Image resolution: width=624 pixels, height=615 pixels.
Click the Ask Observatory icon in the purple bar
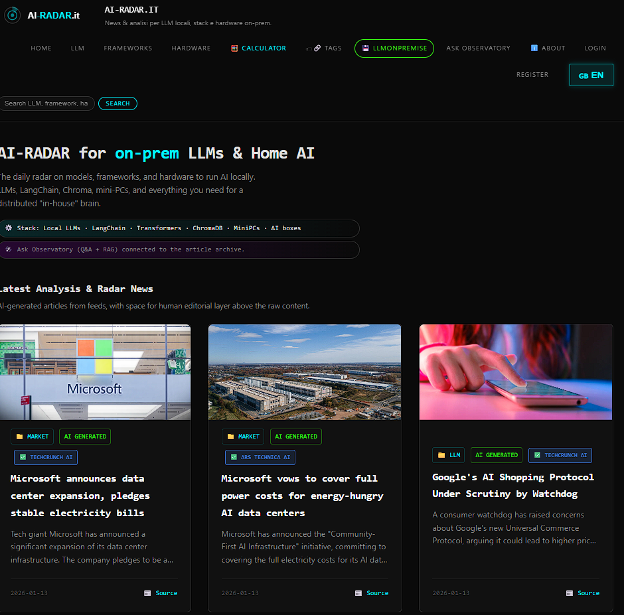[x=8, y=249]
